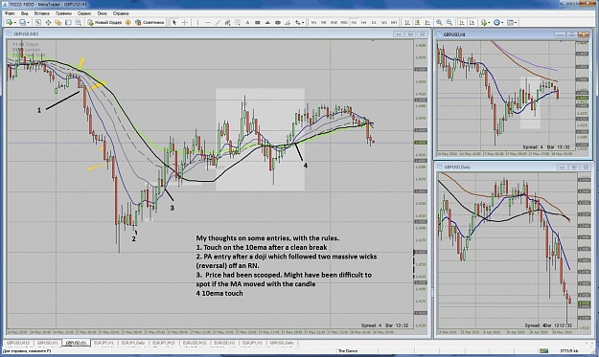
Task: Set timeframe to M15
Action: click(x=334, y=23)
